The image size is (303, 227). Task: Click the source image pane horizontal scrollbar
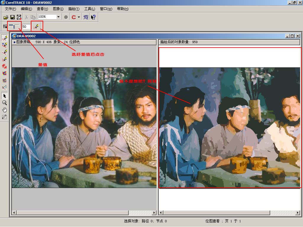[84, 213]
